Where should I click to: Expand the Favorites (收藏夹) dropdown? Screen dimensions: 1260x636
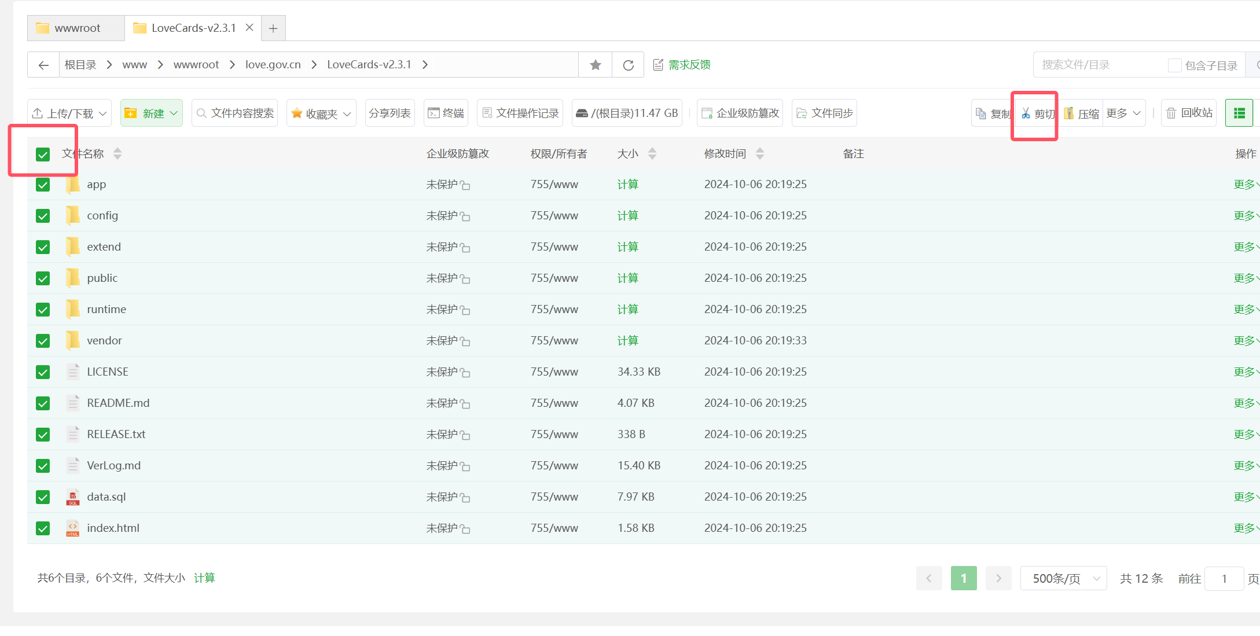click(x=321, y=113)
